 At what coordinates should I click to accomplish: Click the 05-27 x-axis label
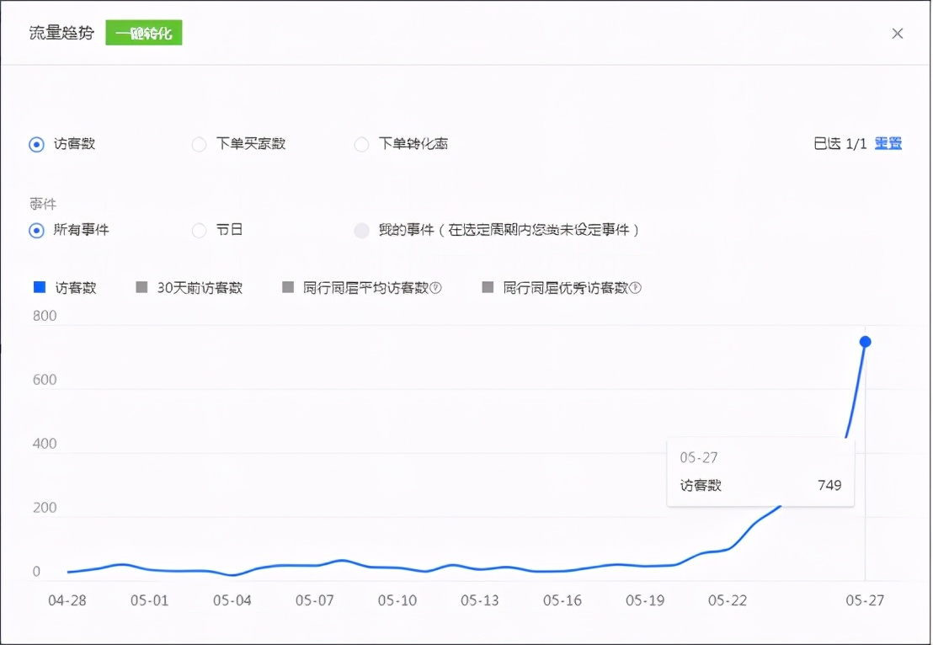[x=866, y=600]
